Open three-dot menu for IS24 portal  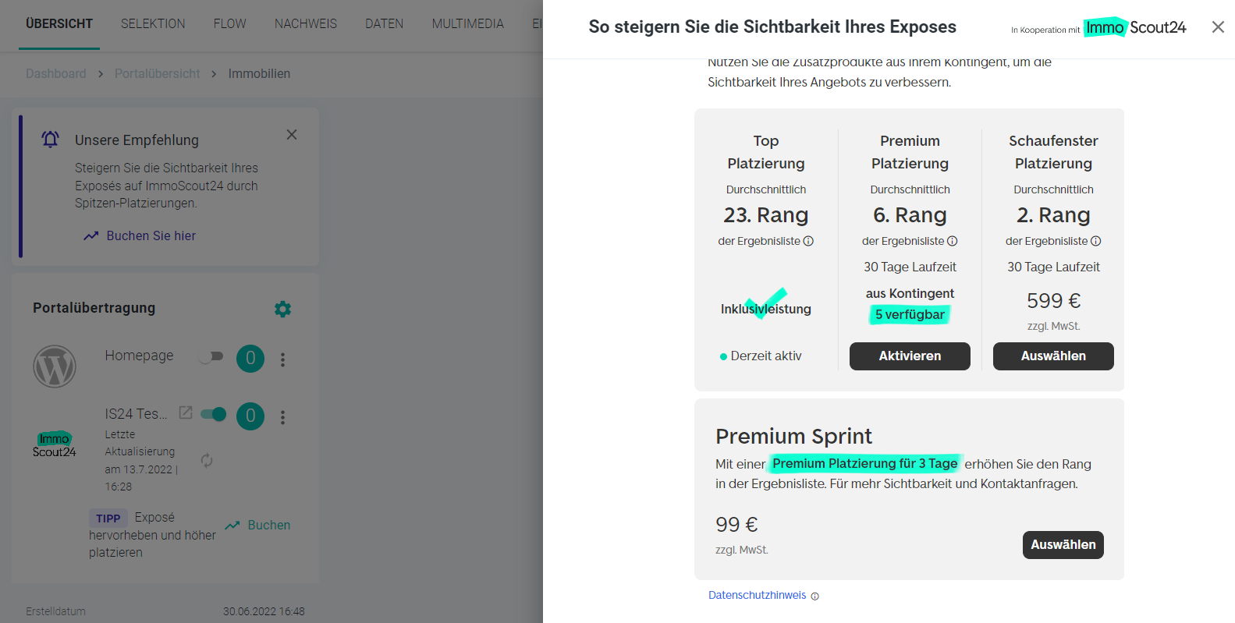(283, 417)
